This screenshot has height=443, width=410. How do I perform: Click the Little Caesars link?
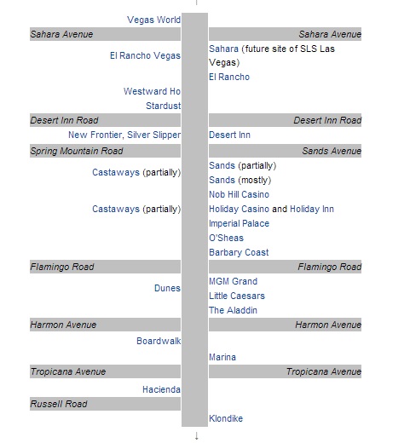(x=237, y=296)
